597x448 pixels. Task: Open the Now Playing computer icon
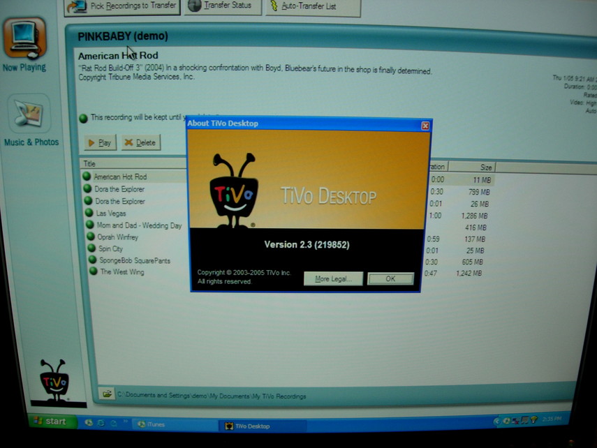click(x=25, y=38)
